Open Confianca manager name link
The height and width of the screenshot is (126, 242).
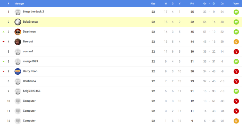(29, 81)
